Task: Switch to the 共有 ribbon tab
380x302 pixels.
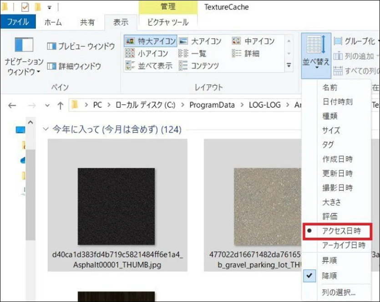Action: tap(87, 22)
